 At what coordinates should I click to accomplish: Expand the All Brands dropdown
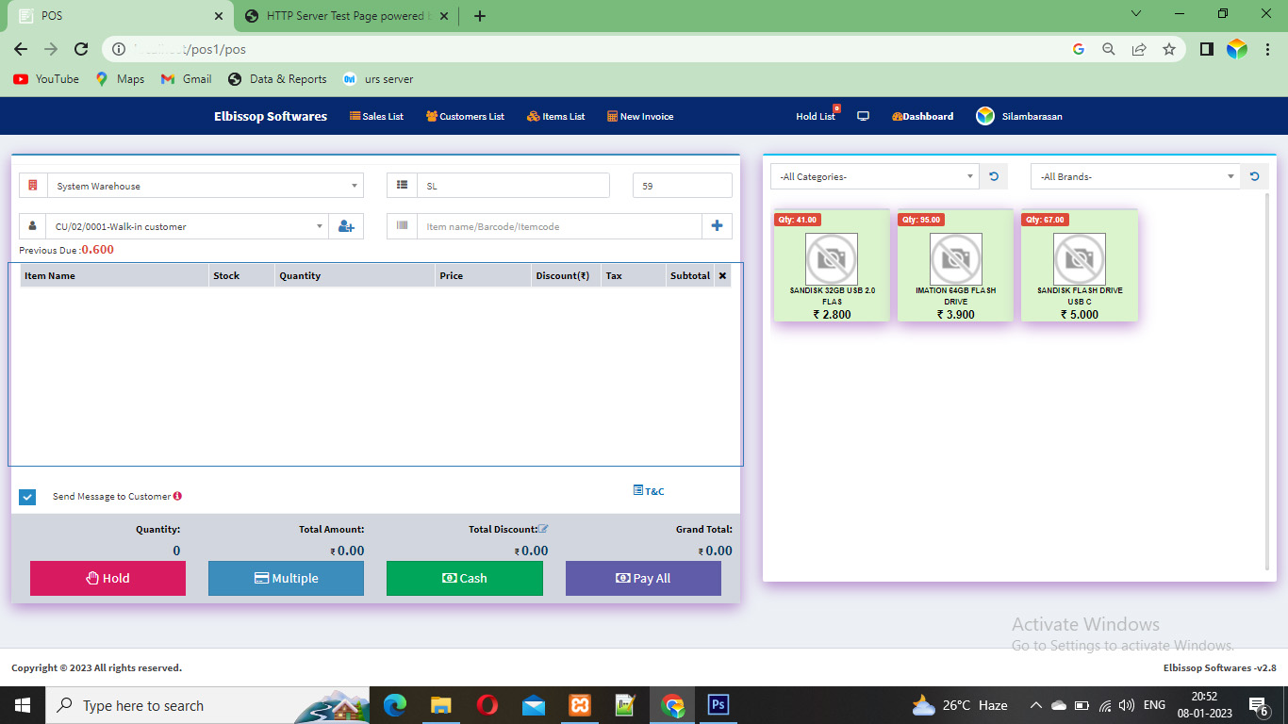click(x=1135, y=176)
